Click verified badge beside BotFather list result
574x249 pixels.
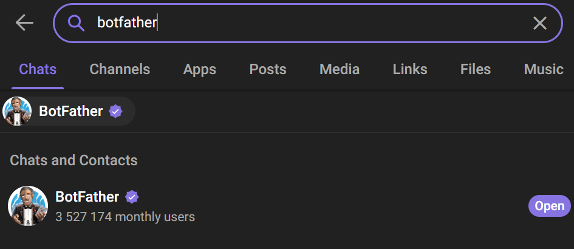point(132,197)
